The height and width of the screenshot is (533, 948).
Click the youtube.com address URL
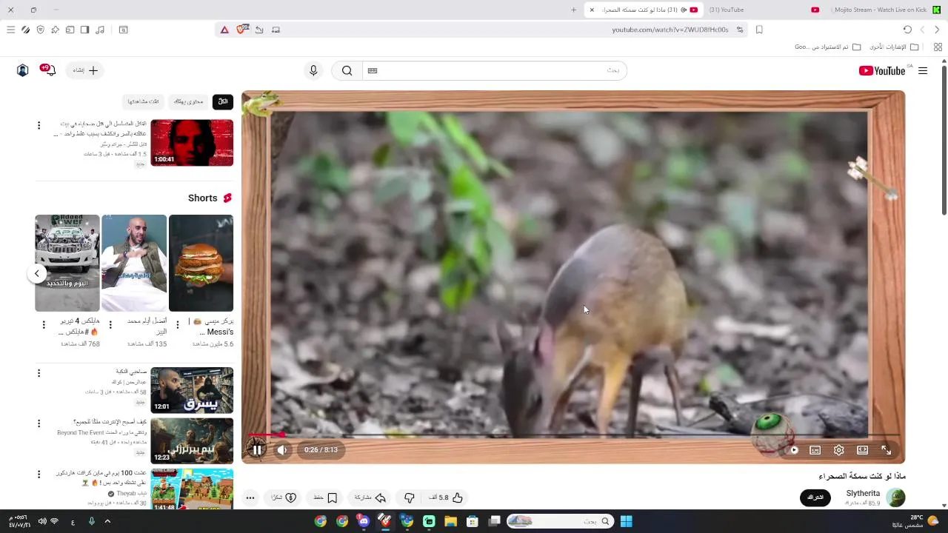pos(670,30)
